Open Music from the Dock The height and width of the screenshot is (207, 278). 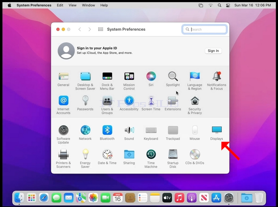coord(179,198)
